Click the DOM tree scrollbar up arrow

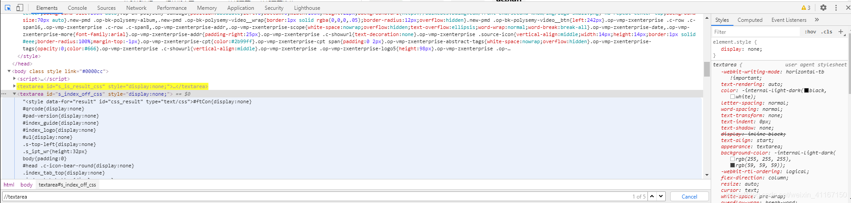click(707, 18)
